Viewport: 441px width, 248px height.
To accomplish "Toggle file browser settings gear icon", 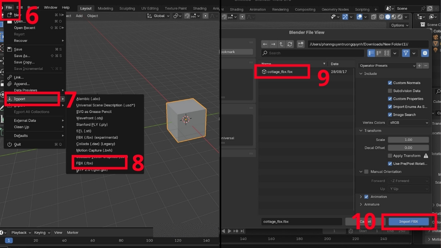I will [425, 53].
